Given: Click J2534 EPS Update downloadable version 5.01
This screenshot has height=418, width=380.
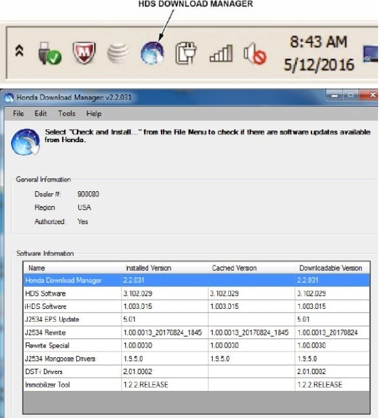Looking at the screenshot, I should 303,319.
